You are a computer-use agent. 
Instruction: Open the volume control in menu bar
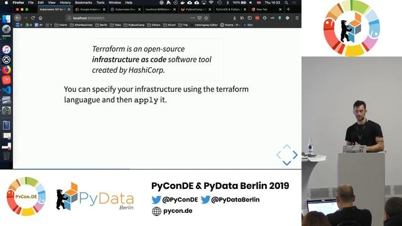pyautogui.click(x=251, y=3)
